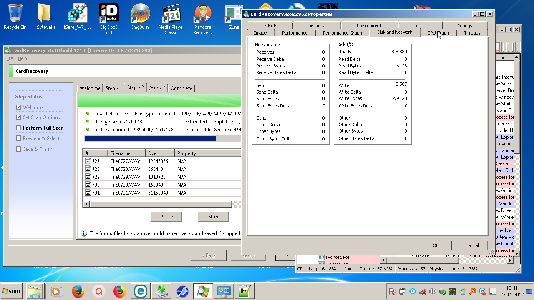This screenshot has width=534, height=300.
Task: Click the file icon of row 731
Action: [88, 192]
